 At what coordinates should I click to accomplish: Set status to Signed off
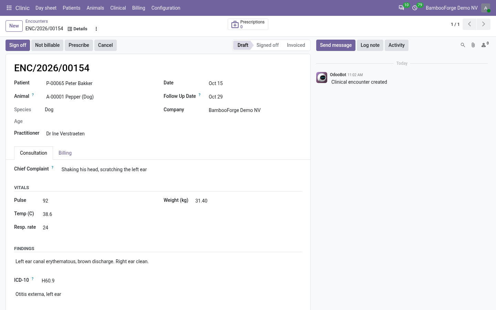click(268, 45)
